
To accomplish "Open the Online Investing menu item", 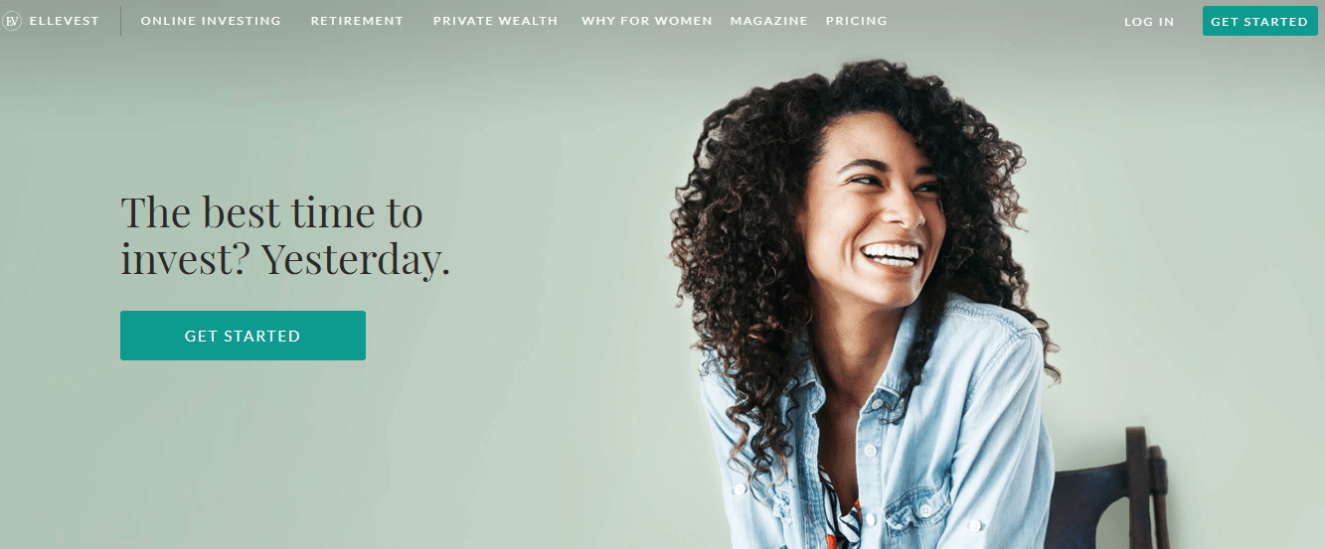I will click(x=211, y=21).
